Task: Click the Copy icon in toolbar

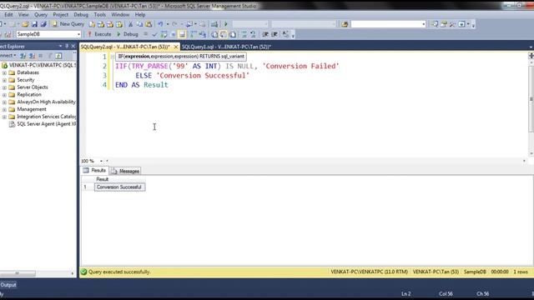Action: [x=139, y=24]
